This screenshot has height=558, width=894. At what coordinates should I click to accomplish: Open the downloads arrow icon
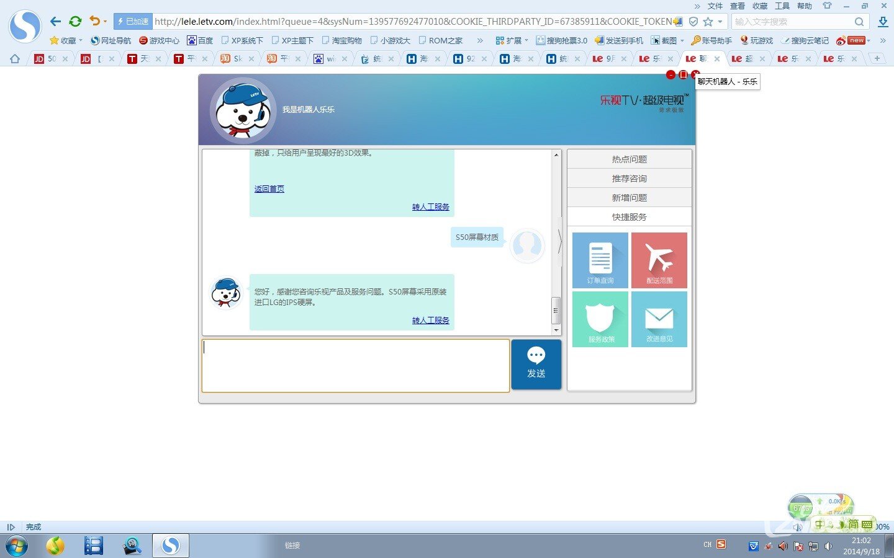883,21
